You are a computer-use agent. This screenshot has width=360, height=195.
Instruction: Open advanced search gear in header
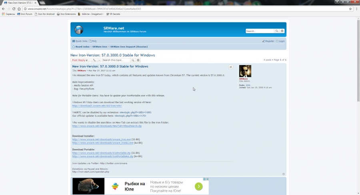[282, 31]
